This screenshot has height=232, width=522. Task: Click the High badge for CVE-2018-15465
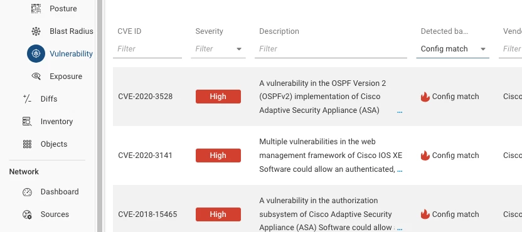[218, 214]
